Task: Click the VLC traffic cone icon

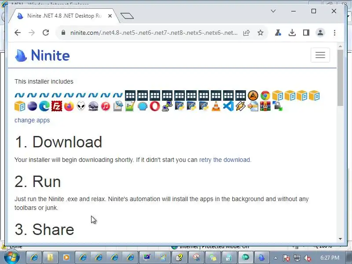Action: tap(216, 106)
